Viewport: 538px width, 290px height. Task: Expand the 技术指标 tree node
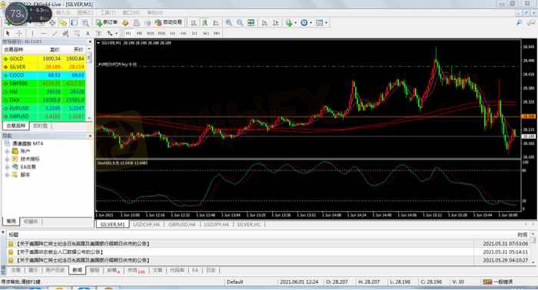click(7, 160)
